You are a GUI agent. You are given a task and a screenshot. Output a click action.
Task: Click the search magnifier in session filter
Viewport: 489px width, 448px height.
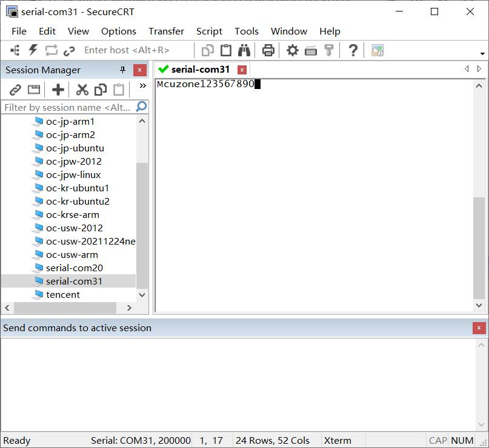tap(141, 107)
